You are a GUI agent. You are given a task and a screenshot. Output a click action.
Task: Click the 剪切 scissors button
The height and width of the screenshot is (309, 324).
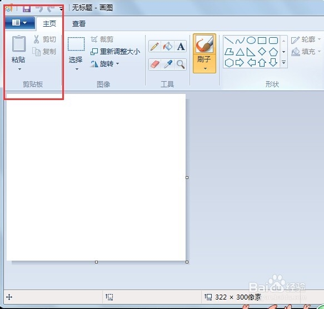[x=44, y=39]
